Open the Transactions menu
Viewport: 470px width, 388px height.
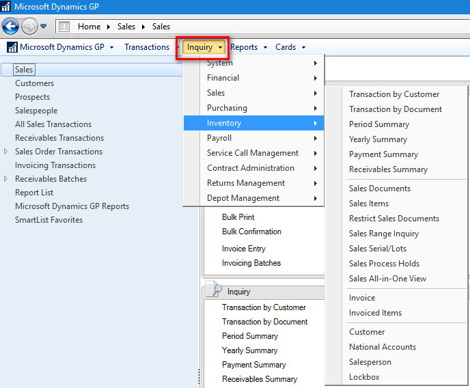(147, 47)
